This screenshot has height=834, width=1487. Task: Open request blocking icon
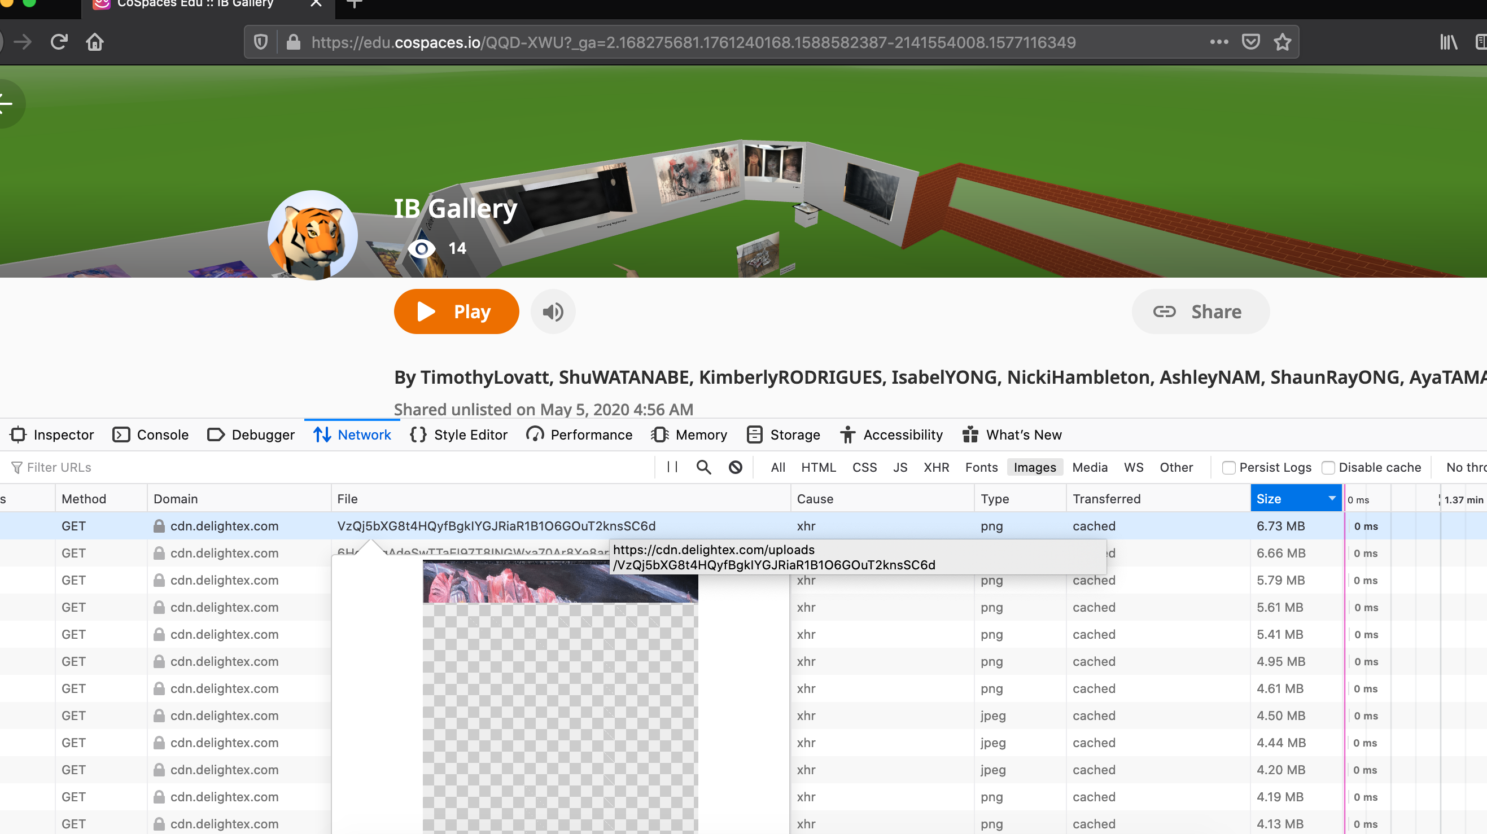click(735, 467)
